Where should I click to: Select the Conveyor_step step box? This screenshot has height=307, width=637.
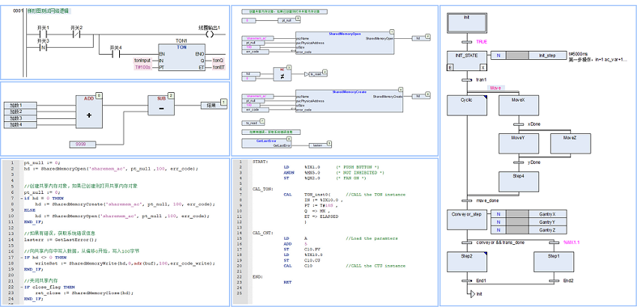pyautogui.click(x=466, y=219)
